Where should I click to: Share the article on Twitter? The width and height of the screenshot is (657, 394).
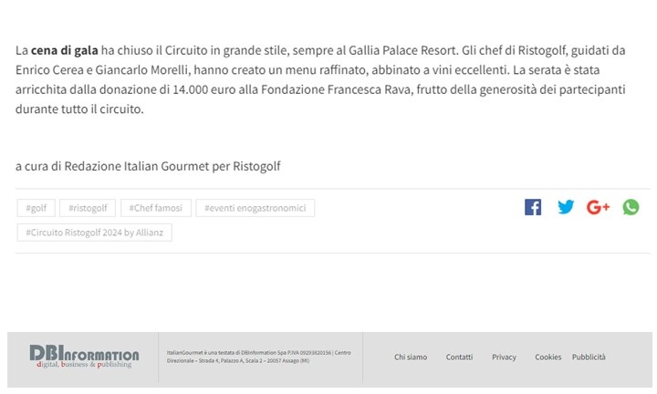pyautogui.click(x=566, y=207)
